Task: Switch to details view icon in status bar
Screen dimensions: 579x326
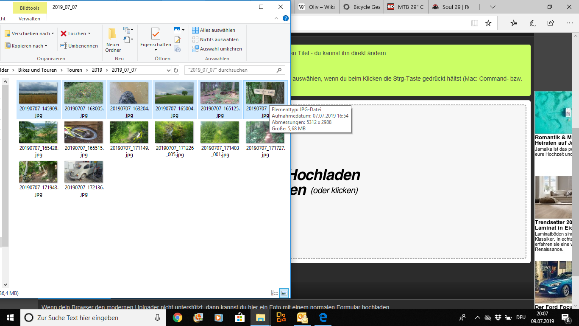Action: point(275,293)
